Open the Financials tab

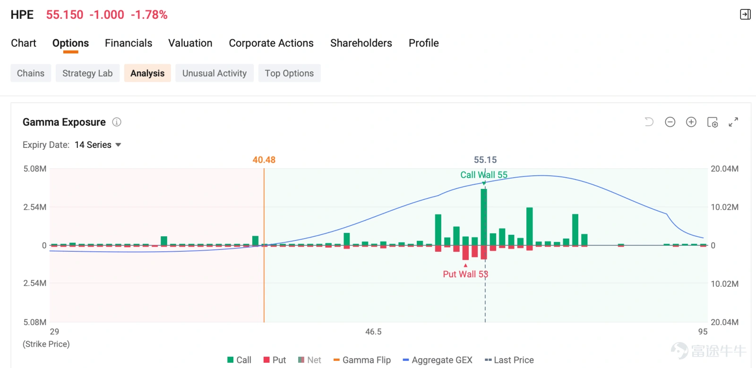pyautogui.click(x=129, y=43)
